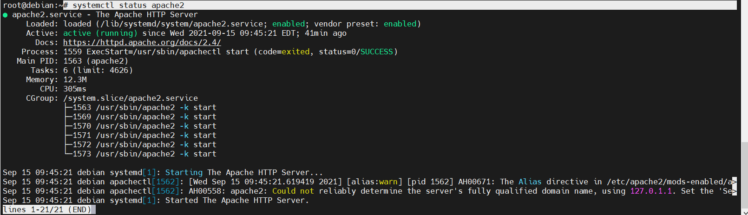Open the httpd.apache.org docs link
The height and width of the screenshot is (215, 748).
142,42
